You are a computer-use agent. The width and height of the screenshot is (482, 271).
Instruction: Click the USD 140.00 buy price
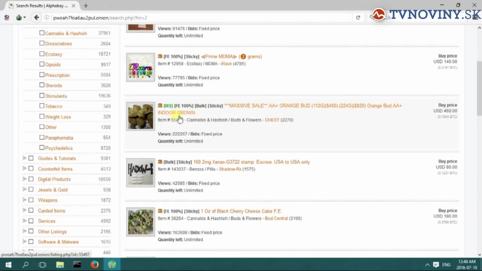point(445,62)
